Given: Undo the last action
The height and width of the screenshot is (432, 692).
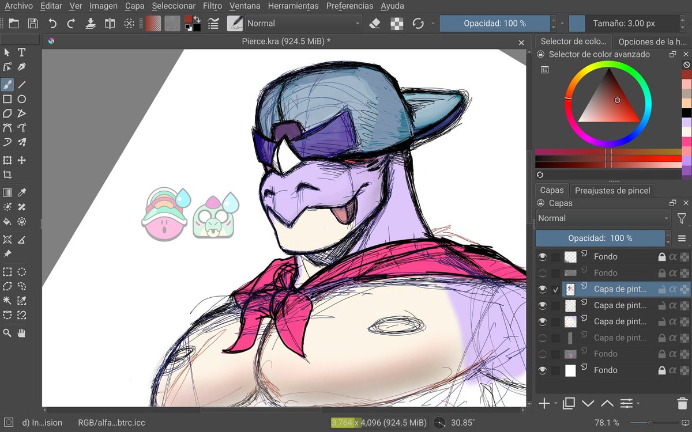Looking at the screenshot, I should point(52,24).
